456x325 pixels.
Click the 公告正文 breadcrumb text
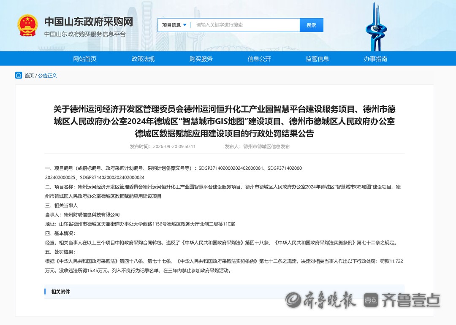[47, 76]
